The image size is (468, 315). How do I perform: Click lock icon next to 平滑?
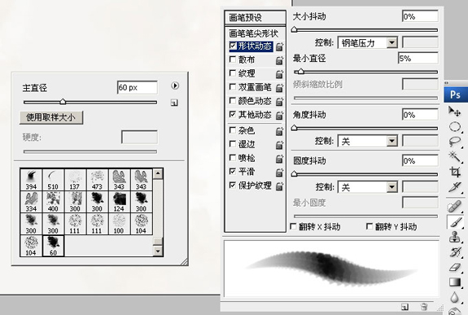pos(279,173)
